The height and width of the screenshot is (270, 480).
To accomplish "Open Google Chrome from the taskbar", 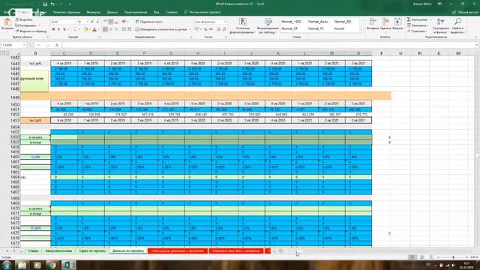I will [x=52, y=265].
